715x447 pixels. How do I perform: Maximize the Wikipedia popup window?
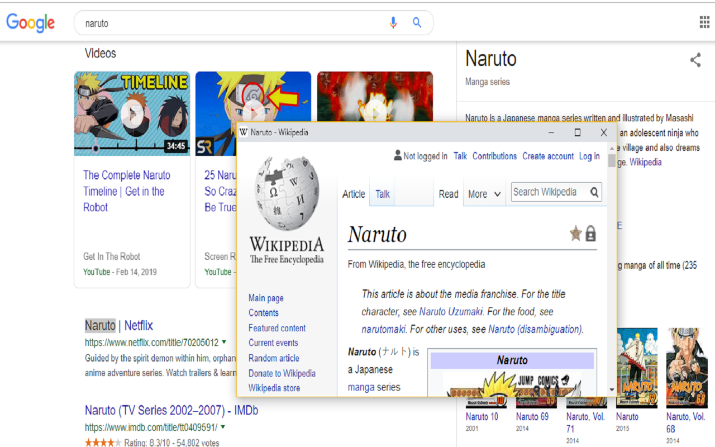point(578,132)
